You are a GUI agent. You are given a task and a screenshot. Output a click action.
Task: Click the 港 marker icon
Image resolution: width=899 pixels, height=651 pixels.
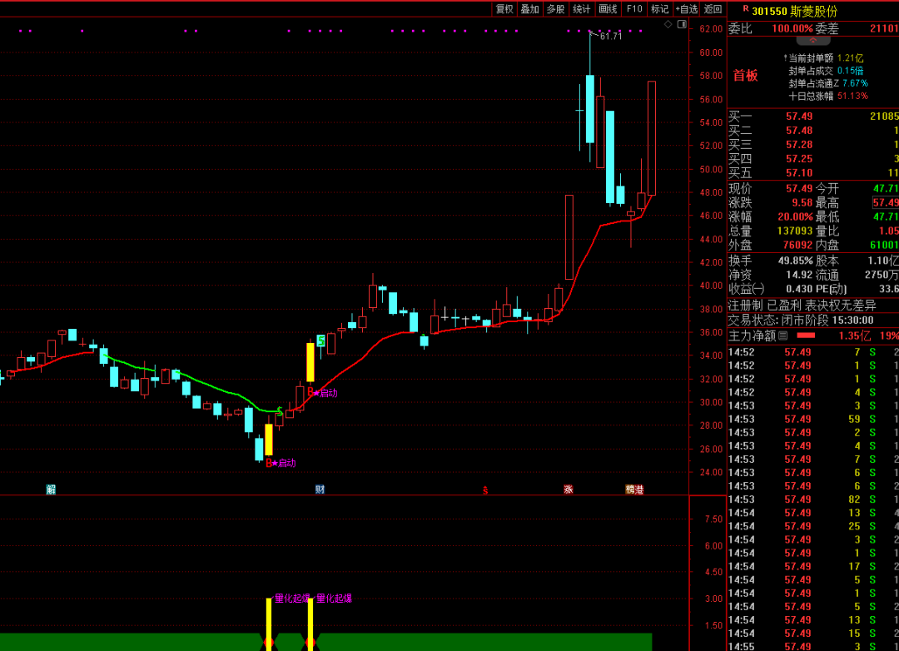coord(639,489)
